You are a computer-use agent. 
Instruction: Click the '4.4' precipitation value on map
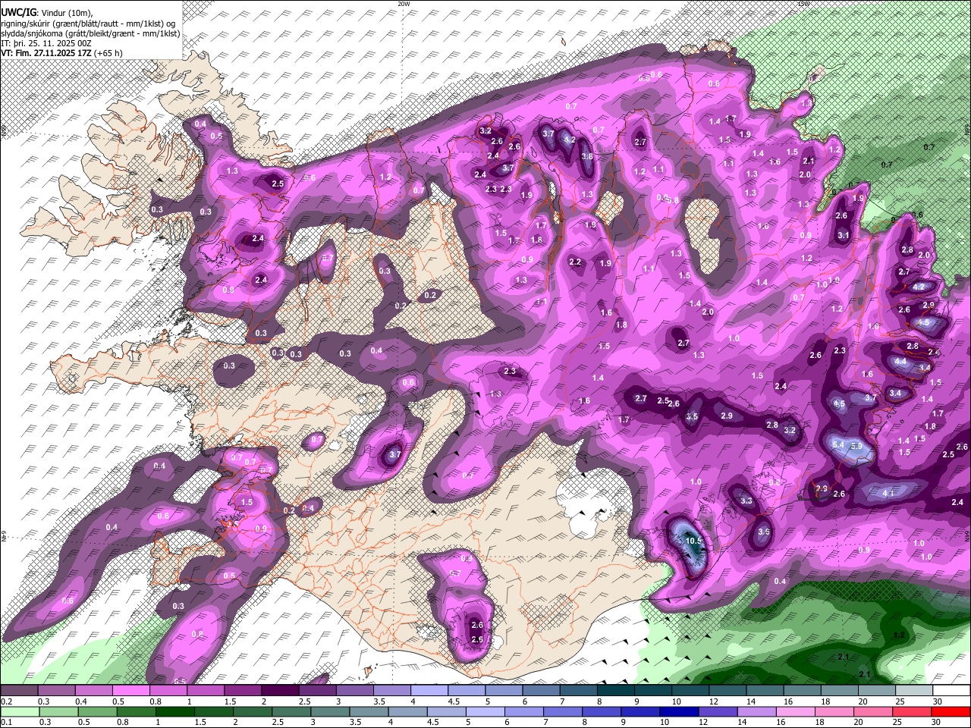tap(900, 362)
